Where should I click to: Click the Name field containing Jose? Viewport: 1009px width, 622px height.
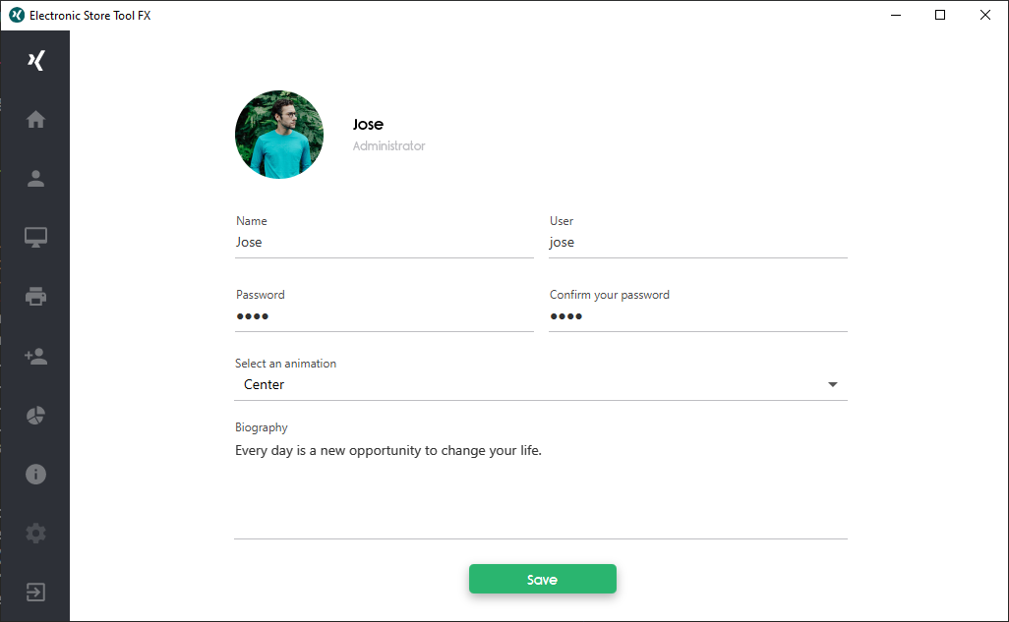tap(385, 243)
